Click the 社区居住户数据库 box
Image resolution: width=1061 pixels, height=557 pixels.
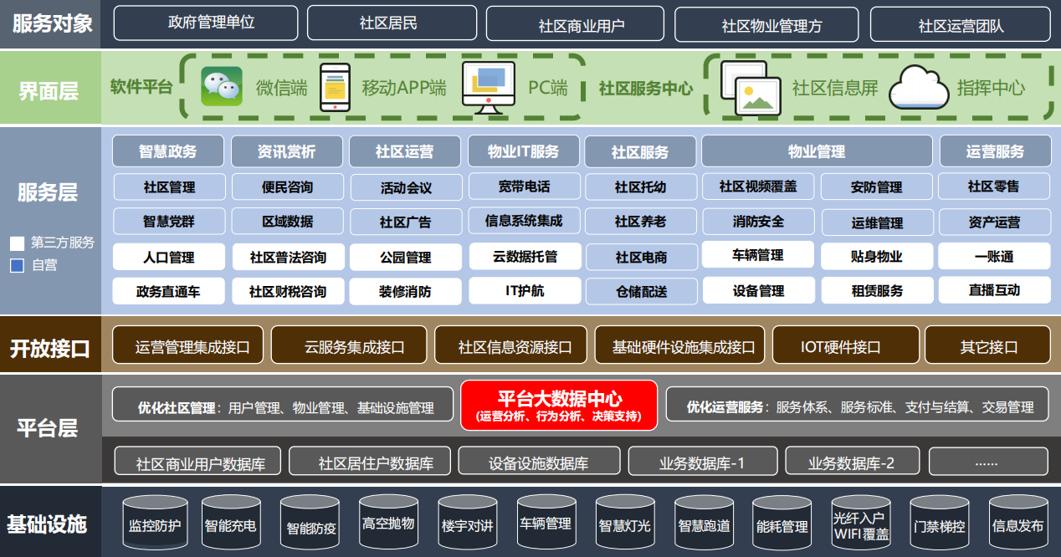(x=370, y=462)
